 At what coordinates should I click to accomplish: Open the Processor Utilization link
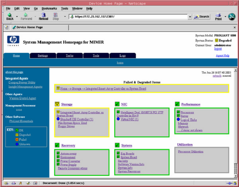coord(191,151)
